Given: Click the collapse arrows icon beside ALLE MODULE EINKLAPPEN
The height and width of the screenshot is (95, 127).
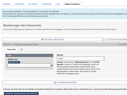Looking at the screenshot, I should (x=105, y=40).
